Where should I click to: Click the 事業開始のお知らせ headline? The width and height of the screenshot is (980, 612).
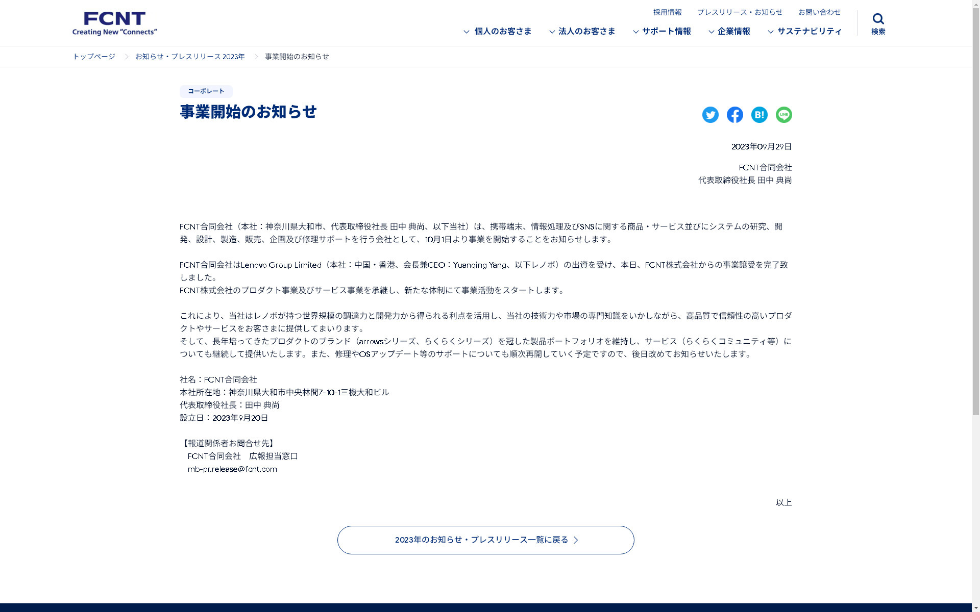[248, 112]
